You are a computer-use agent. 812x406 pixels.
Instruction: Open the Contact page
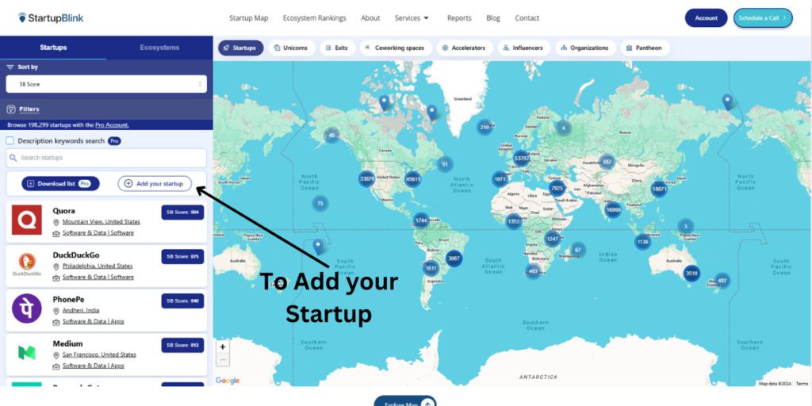[527, 17]
